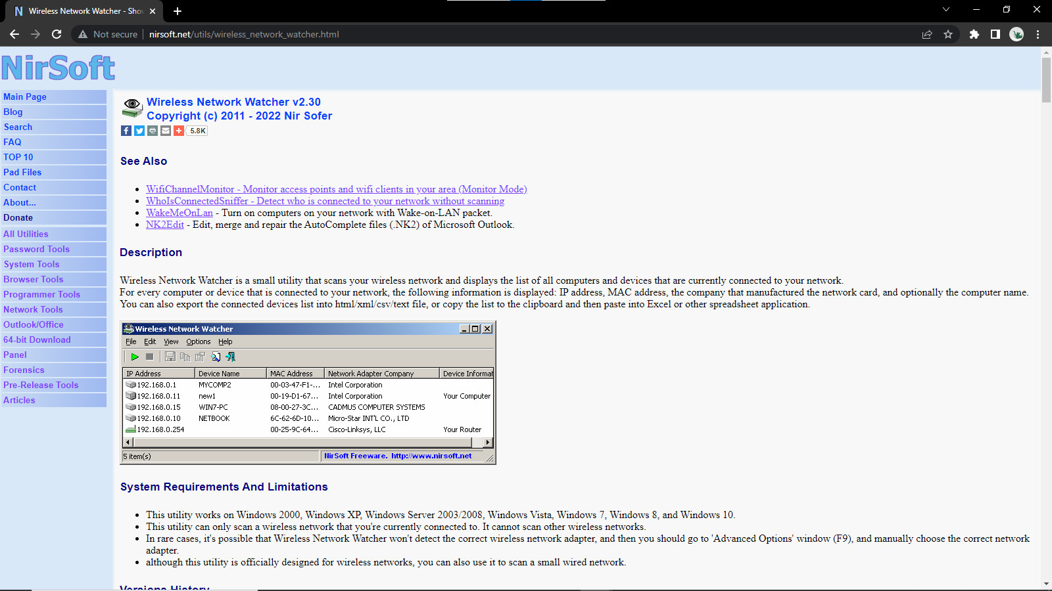Go to Search in the sidebar

click(x=53, y=127)
